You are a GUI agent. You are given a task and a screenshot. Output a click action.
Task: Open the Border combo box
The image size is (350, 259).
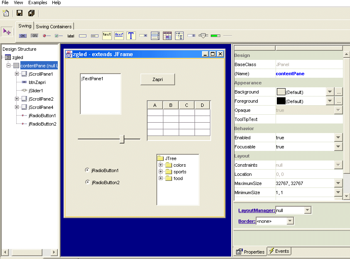(290, 221)
